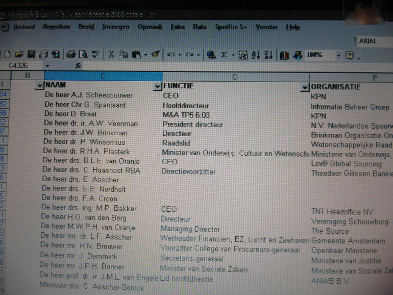Open the Chart Wizard icon
393x295 pixels.
(284, 56)
